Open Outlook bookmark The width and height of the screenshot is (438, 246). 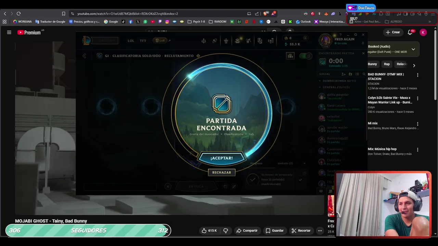click(x=303, y=22)
